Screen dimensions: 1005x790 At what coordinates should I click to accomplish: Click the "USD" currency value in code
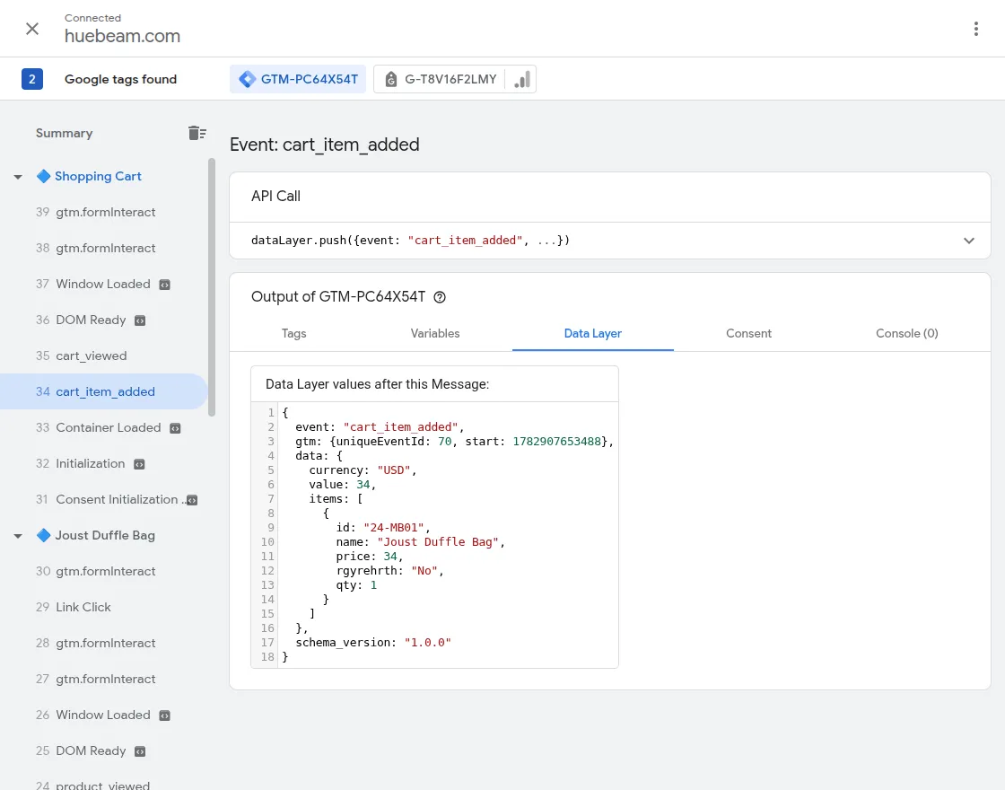tap(394, 470)
